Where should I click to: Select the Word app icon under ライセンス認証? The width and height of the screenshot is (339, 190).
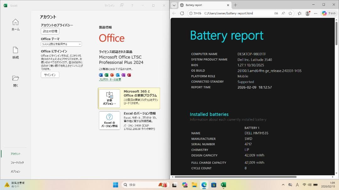click(x=100, y=75)
